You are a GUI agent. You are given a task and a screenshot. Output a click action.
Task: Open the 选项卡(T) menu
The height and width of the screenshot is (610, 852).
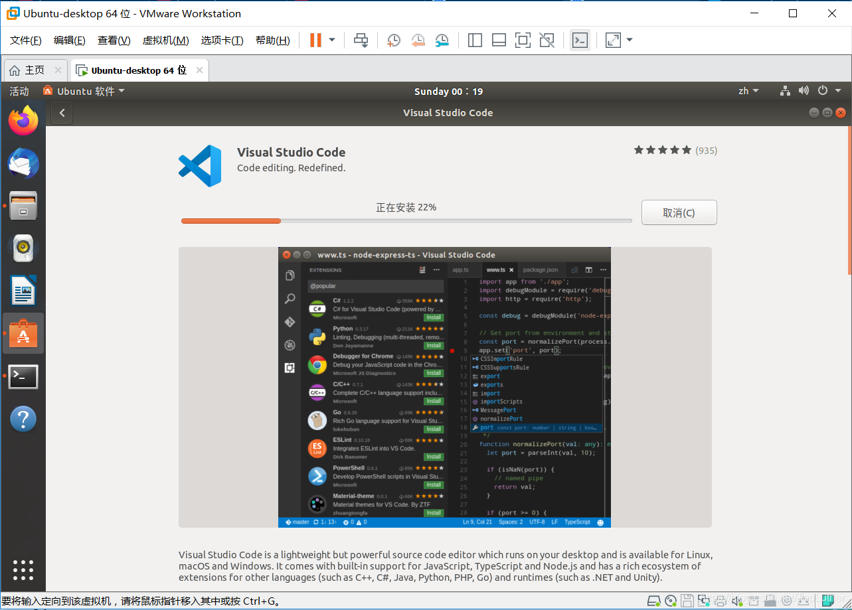click(222, 40)
